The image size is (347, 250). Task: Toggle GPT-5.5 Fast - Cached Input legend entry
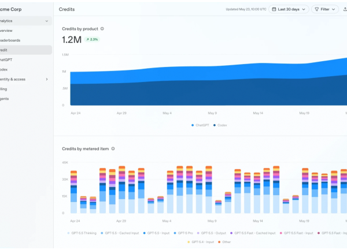coord(253,233)
